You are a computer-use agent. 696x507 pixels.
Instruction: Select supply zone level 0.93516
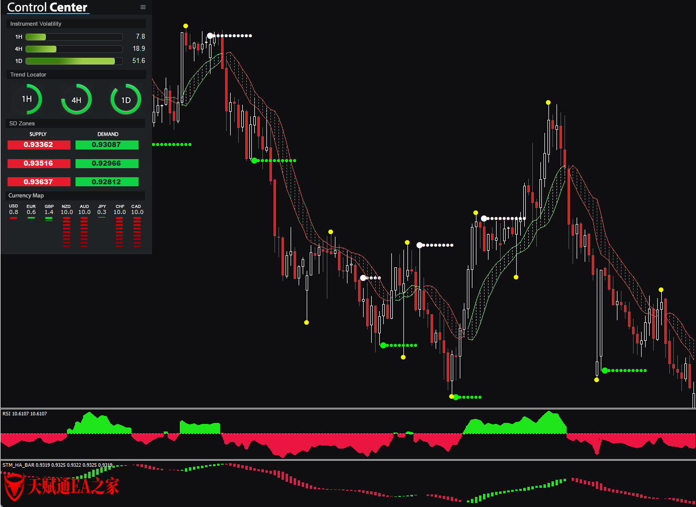39,164
